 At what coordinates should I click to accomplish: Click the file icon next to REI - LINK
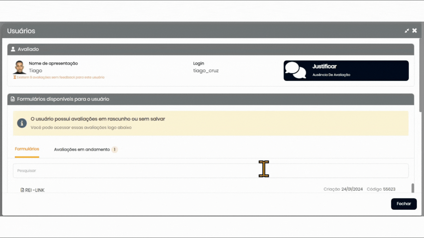pos(22,190)
